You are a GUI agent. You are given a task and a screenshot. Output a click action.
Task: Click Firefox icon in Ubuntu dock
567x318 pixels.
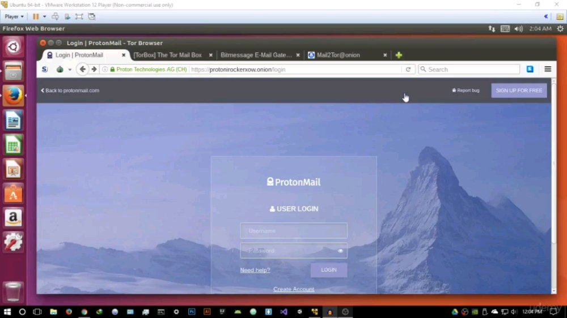(13, 96)
